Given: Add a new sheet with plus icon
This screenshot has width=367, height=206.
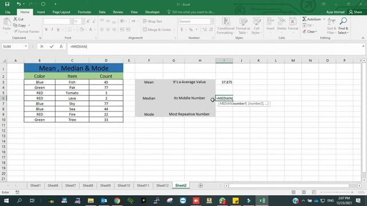Looking at the screenshot, I should pos(201,185).
